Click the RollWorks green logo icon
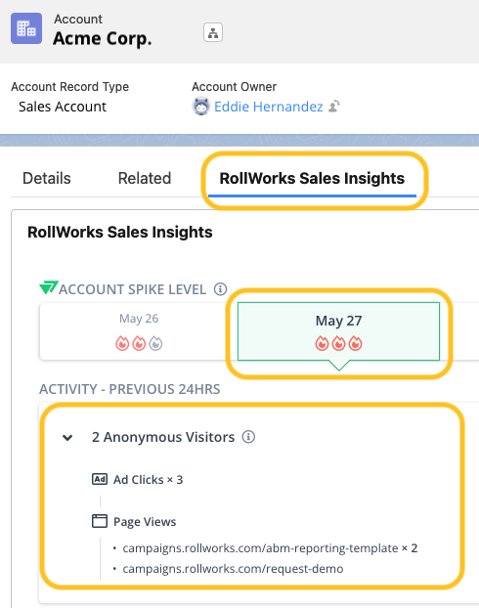This screenshot has width=479, height=608. click(49, 287)
